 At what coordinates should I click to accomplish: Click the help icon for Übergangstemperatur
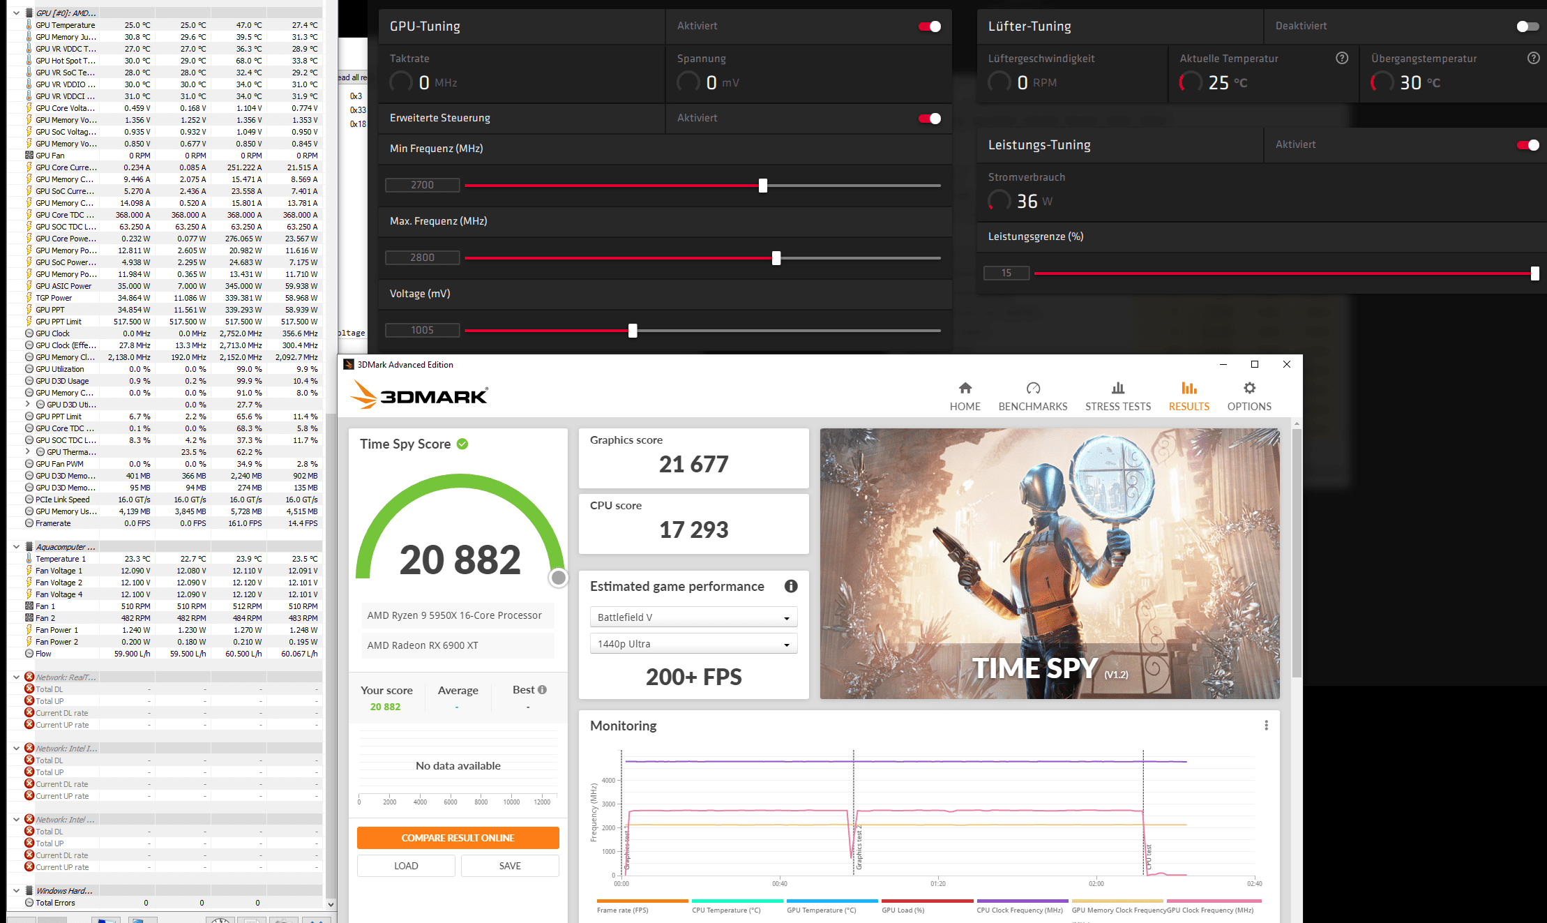pos(1533,58)
